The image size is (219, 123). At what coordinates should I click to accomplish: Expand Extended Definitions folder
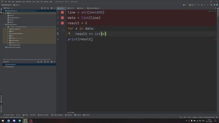tap(8, 33)
